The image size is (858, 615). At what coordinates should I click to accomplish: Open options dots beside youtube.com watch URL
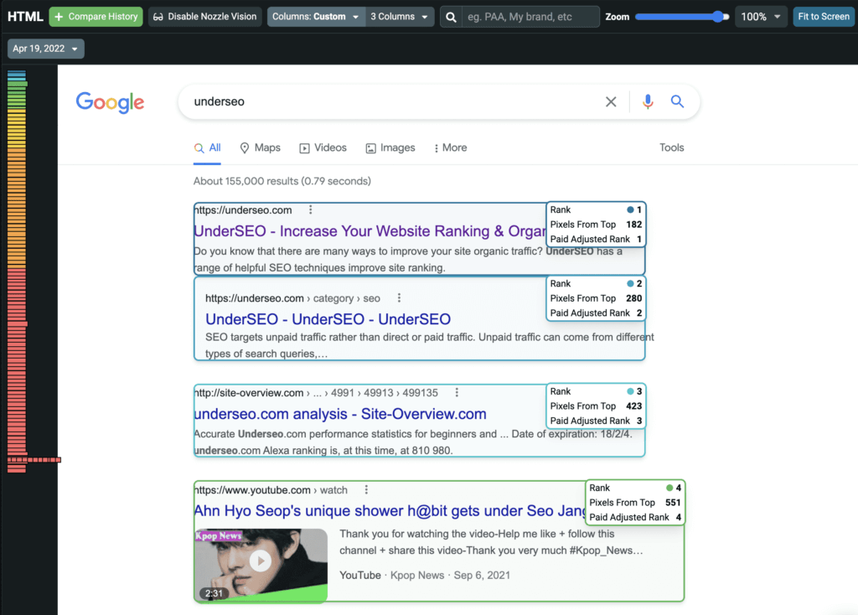click(x=366, y=489)
